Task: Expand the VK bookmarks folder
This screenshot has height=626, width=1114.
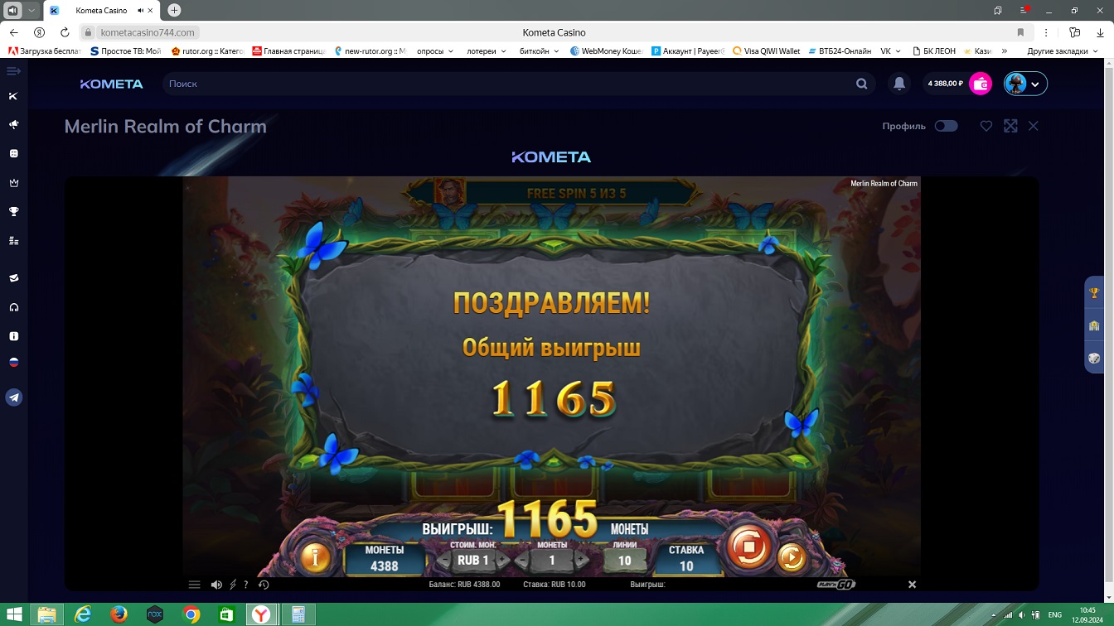Action: tap(891, 51)
